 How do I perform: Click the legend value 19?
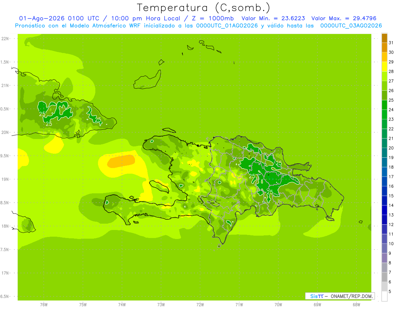(x=391, y=158)
